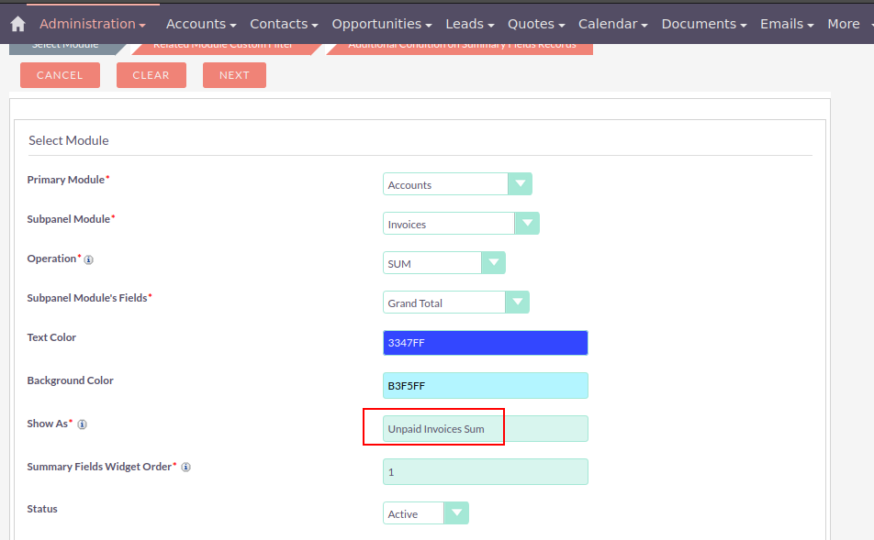Pick the Text Color swatch 3347FF
Image resolution: width=874 pixels, height=540 pixels.
pyautogui.click(x=486, y=343)
